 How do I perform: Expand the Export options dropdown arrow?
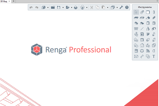(x=72, y=7)
